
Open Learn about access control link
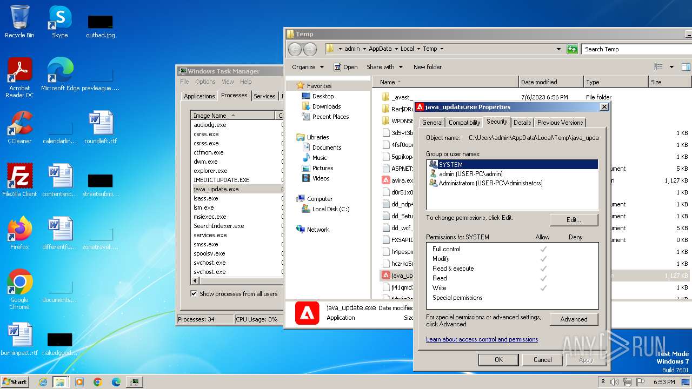tap(482, 339)
